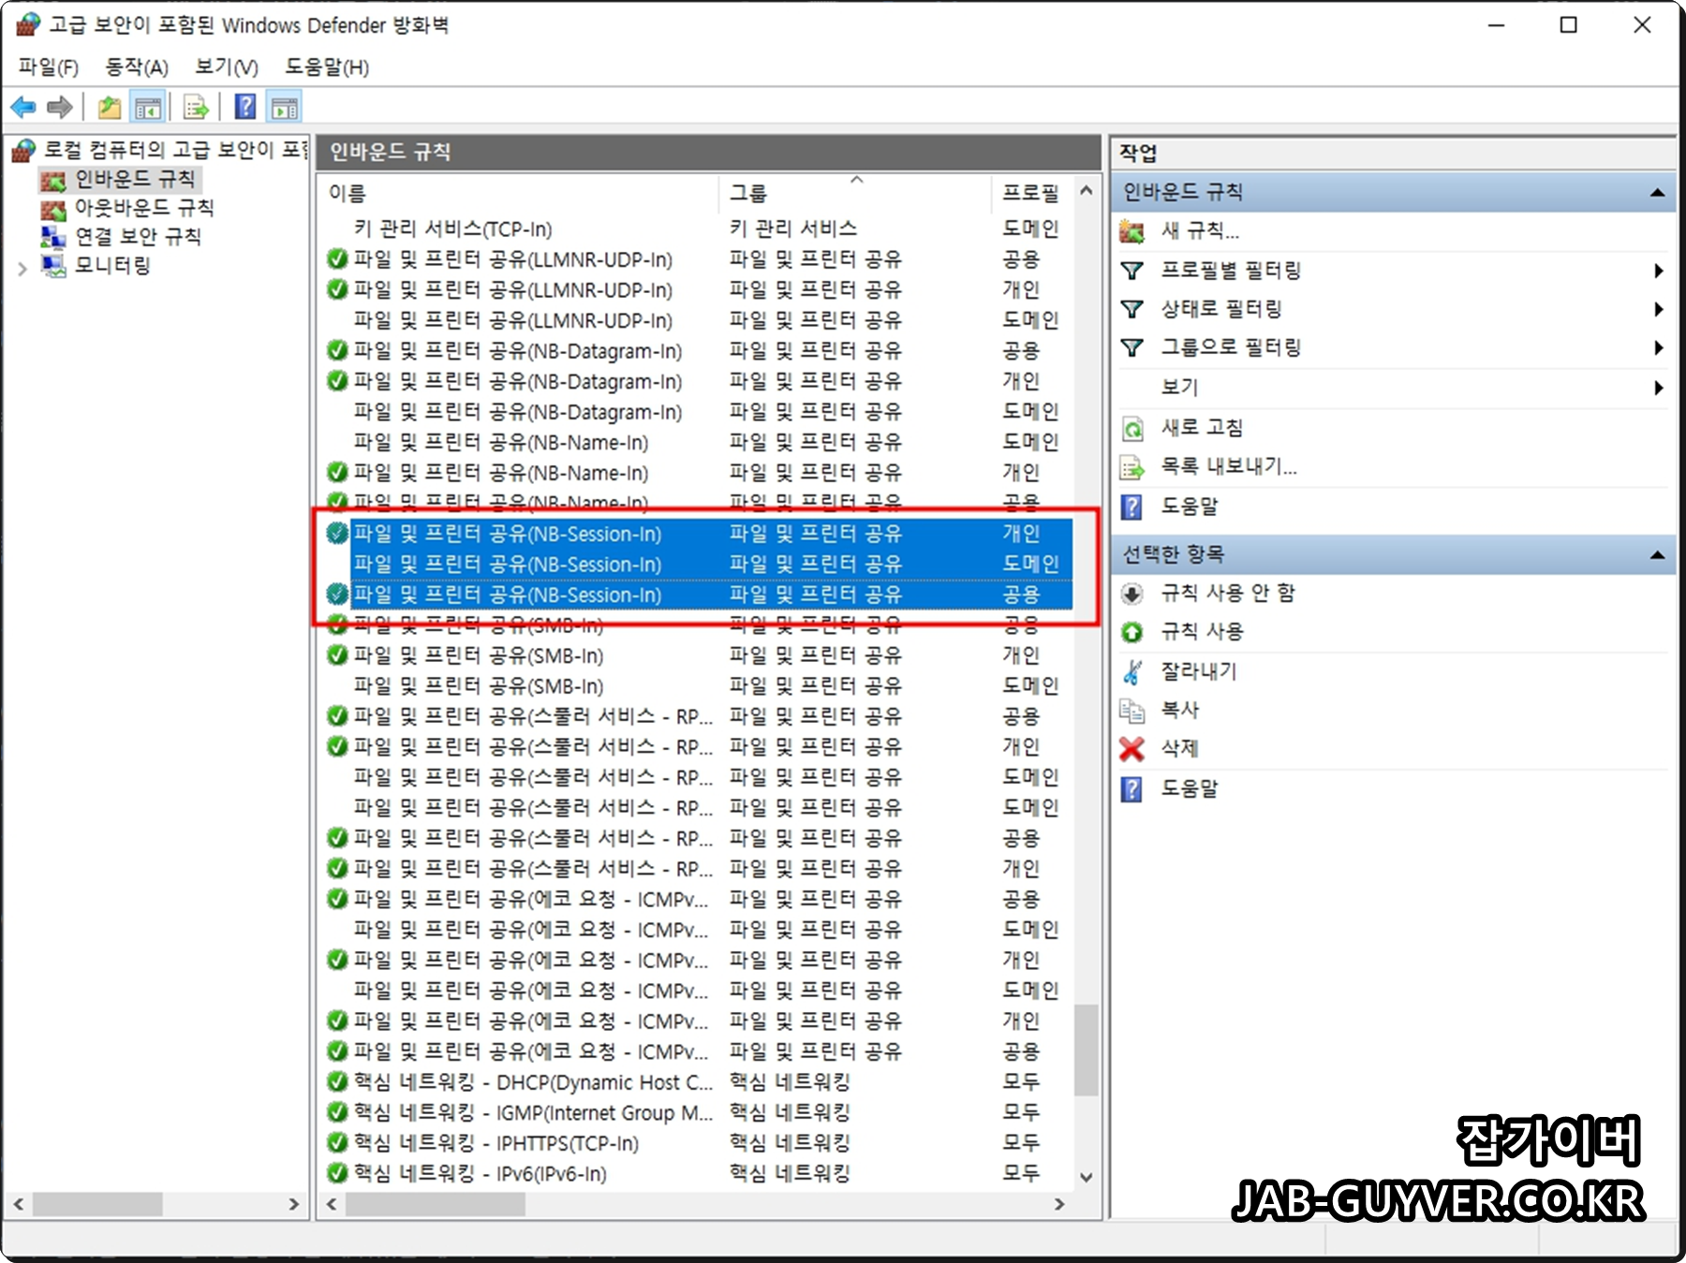
Task: Select 인바운드 규칙 in the tree
Action: [135, 179]
